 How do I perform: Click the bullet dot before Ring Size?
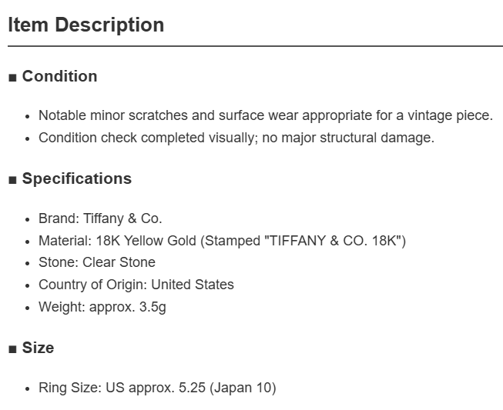[x=27, y=389]
